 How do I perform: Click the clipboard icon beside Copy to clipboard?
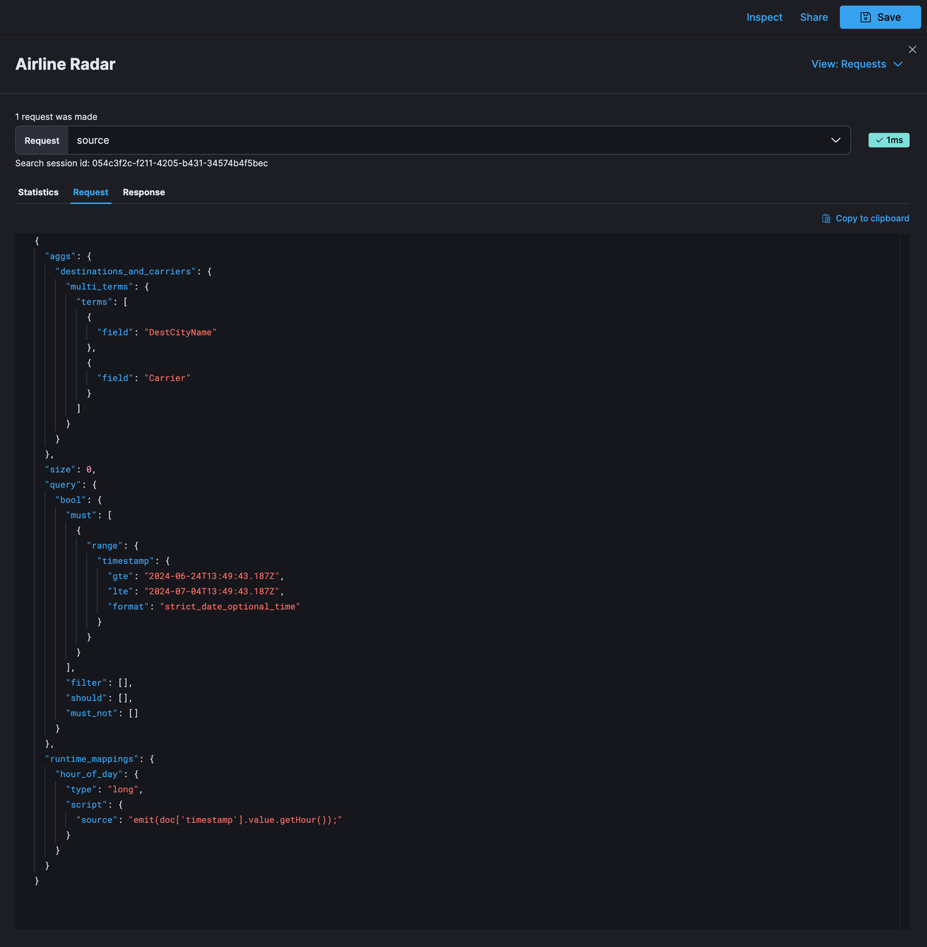826,219
